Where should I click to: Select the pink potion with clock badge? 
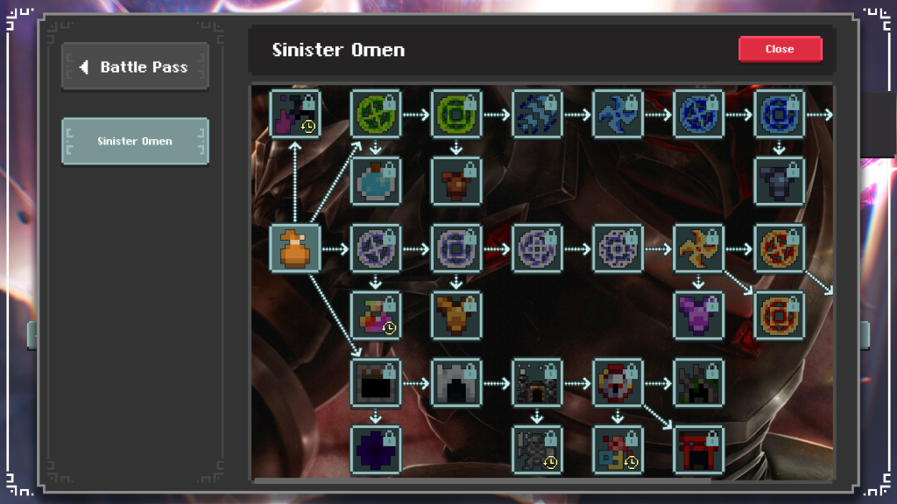(x=375, y=315)
